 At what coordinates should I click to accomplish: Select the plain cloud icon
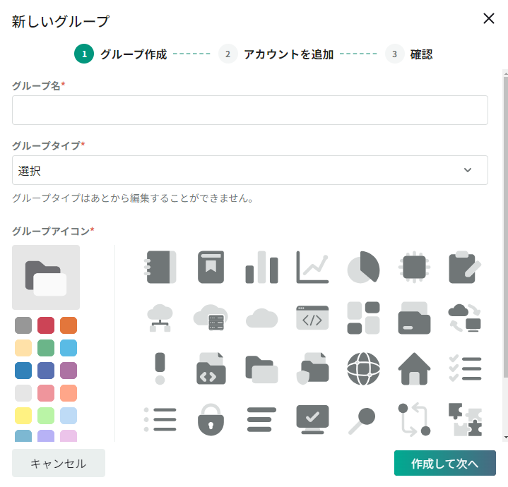(262, 318)
